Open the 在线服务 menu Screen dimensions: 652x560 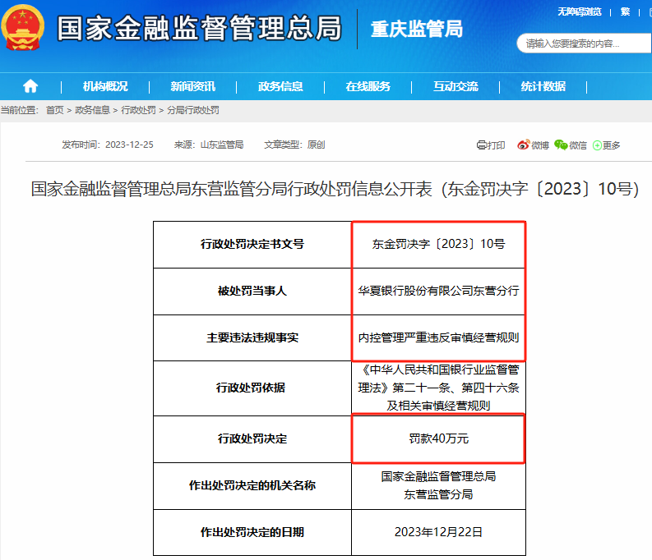click(x=368, y=86)
